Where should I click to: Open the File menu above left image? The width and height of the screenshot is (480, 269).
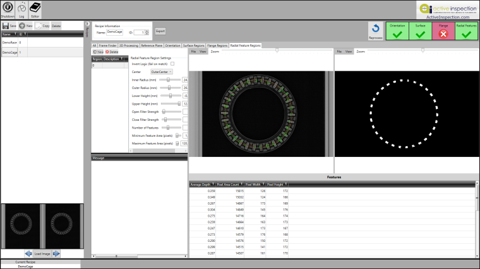[194, 52]
